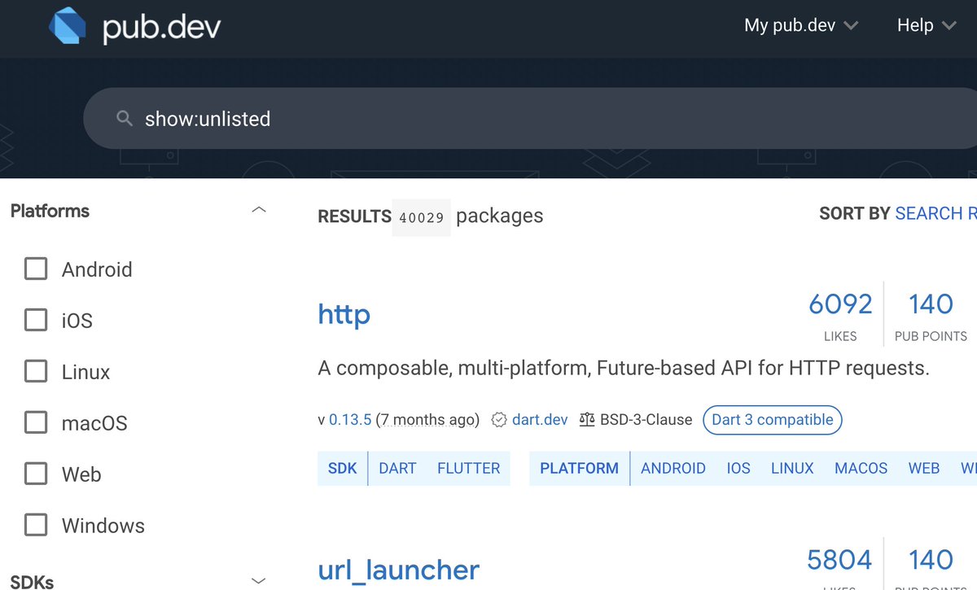Focus the show:unlisted search field
The image size is (977, 590).
(x=530, y=119)
